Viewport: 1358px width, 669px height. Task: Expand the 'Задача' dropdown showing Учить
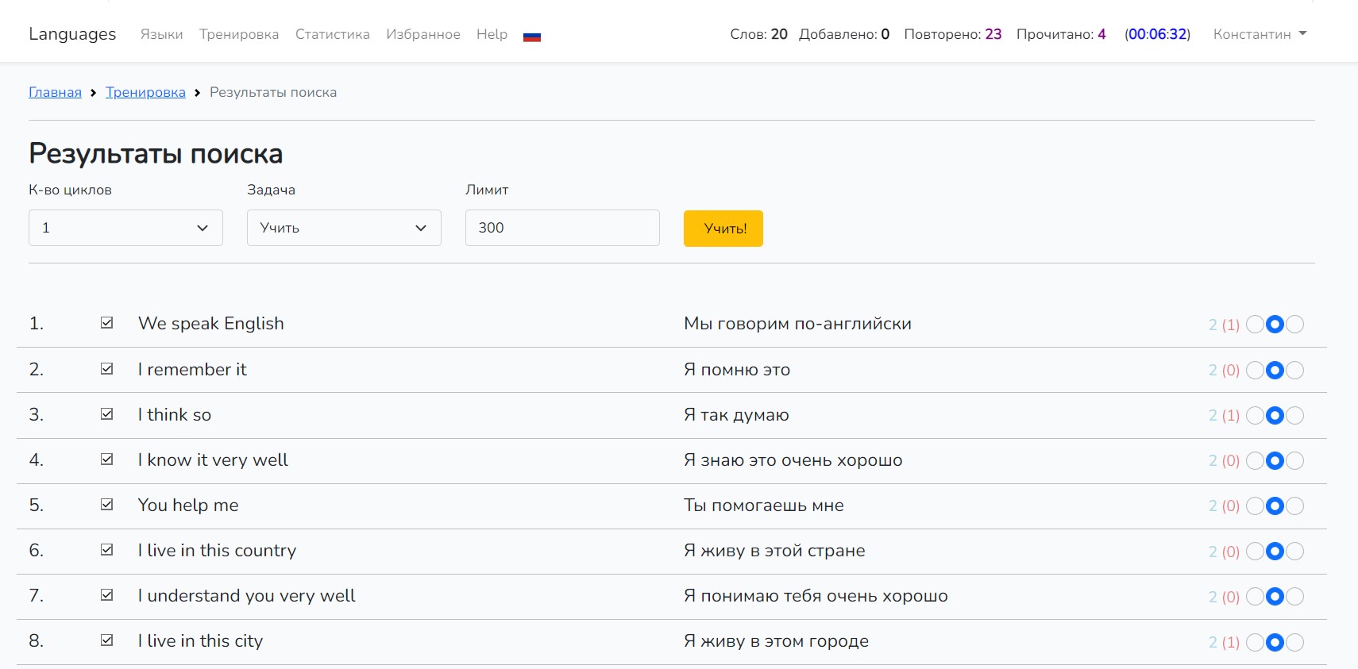[344, 228]
